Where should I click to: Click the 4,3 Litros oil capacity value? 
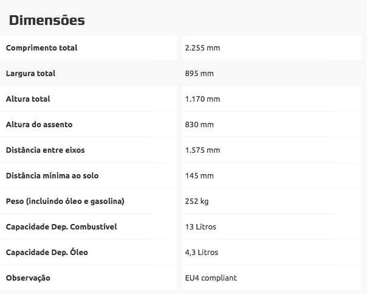pos(202,253)
